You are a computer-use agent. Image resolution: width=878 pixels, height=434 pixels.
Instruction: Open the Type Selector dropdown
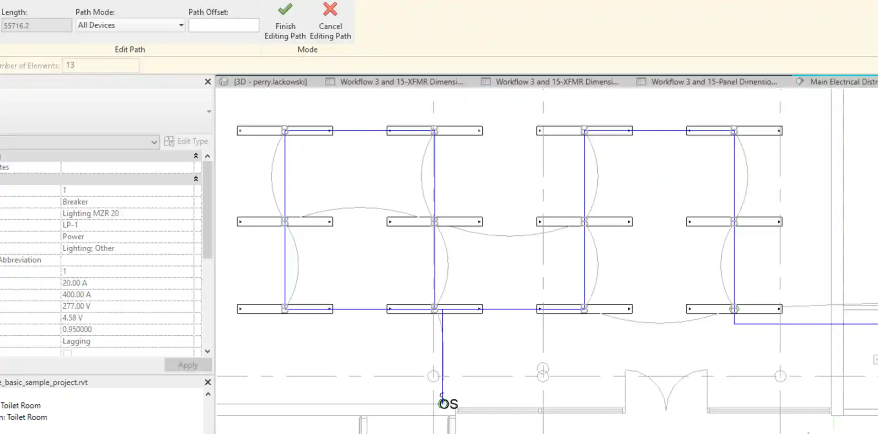154,142
